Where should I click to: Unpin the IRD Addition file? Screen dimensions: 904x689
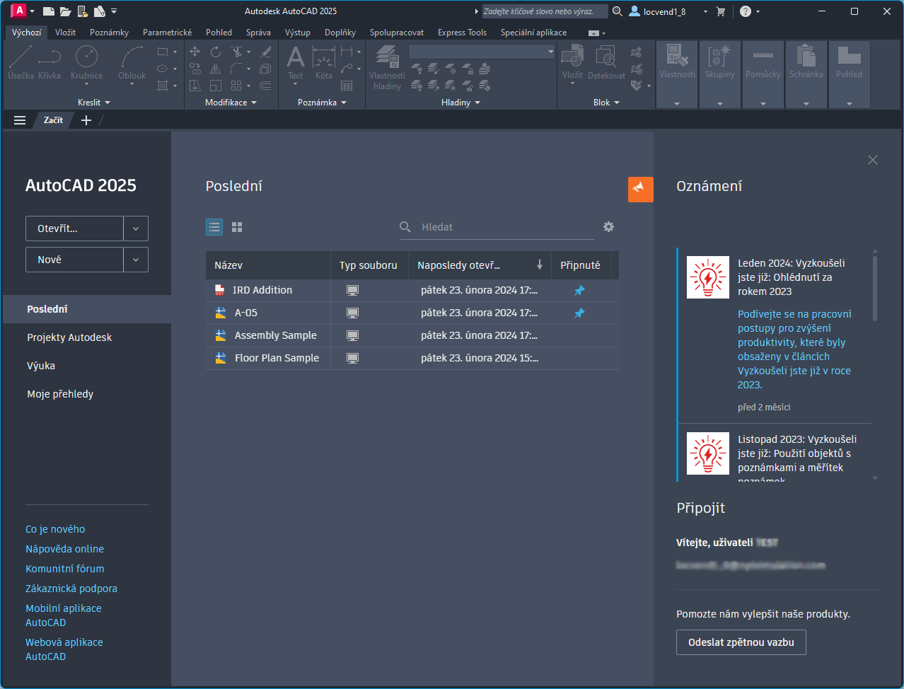(579, 291)
